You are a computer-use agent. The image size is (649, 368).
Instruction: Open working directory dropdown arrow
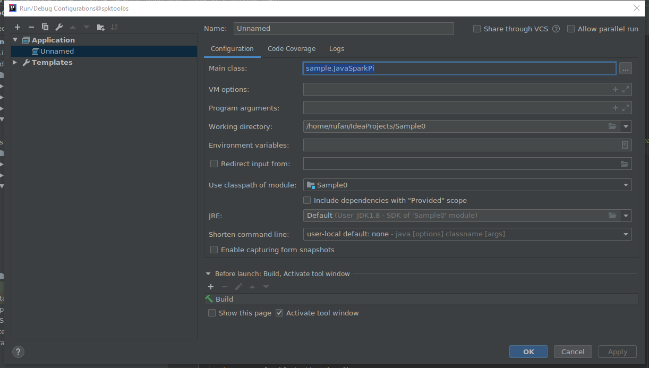tap(626, 126)
